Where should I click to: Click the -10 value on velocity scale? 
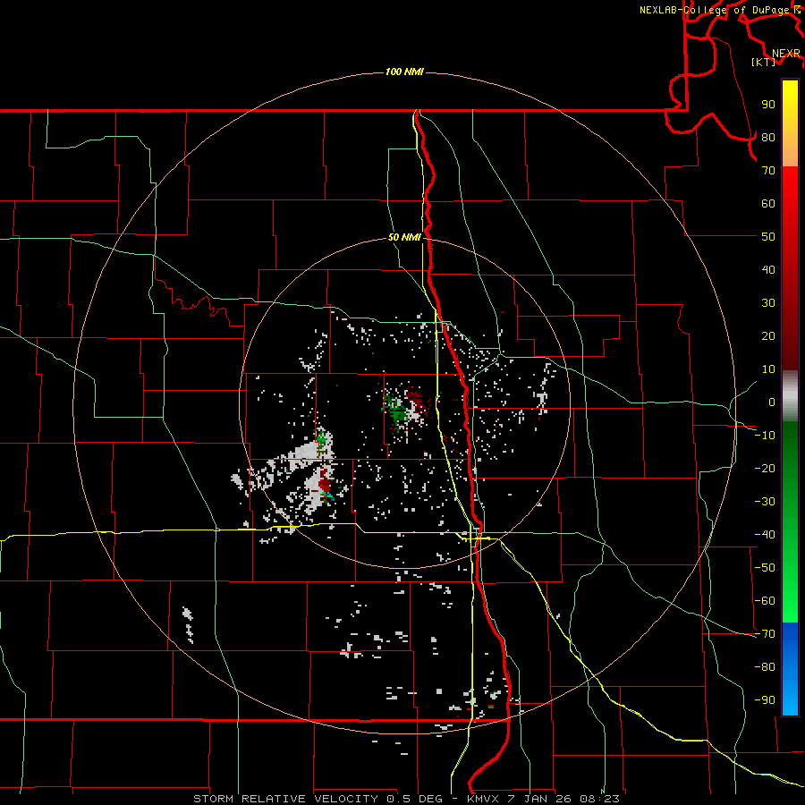click(765, 436)
